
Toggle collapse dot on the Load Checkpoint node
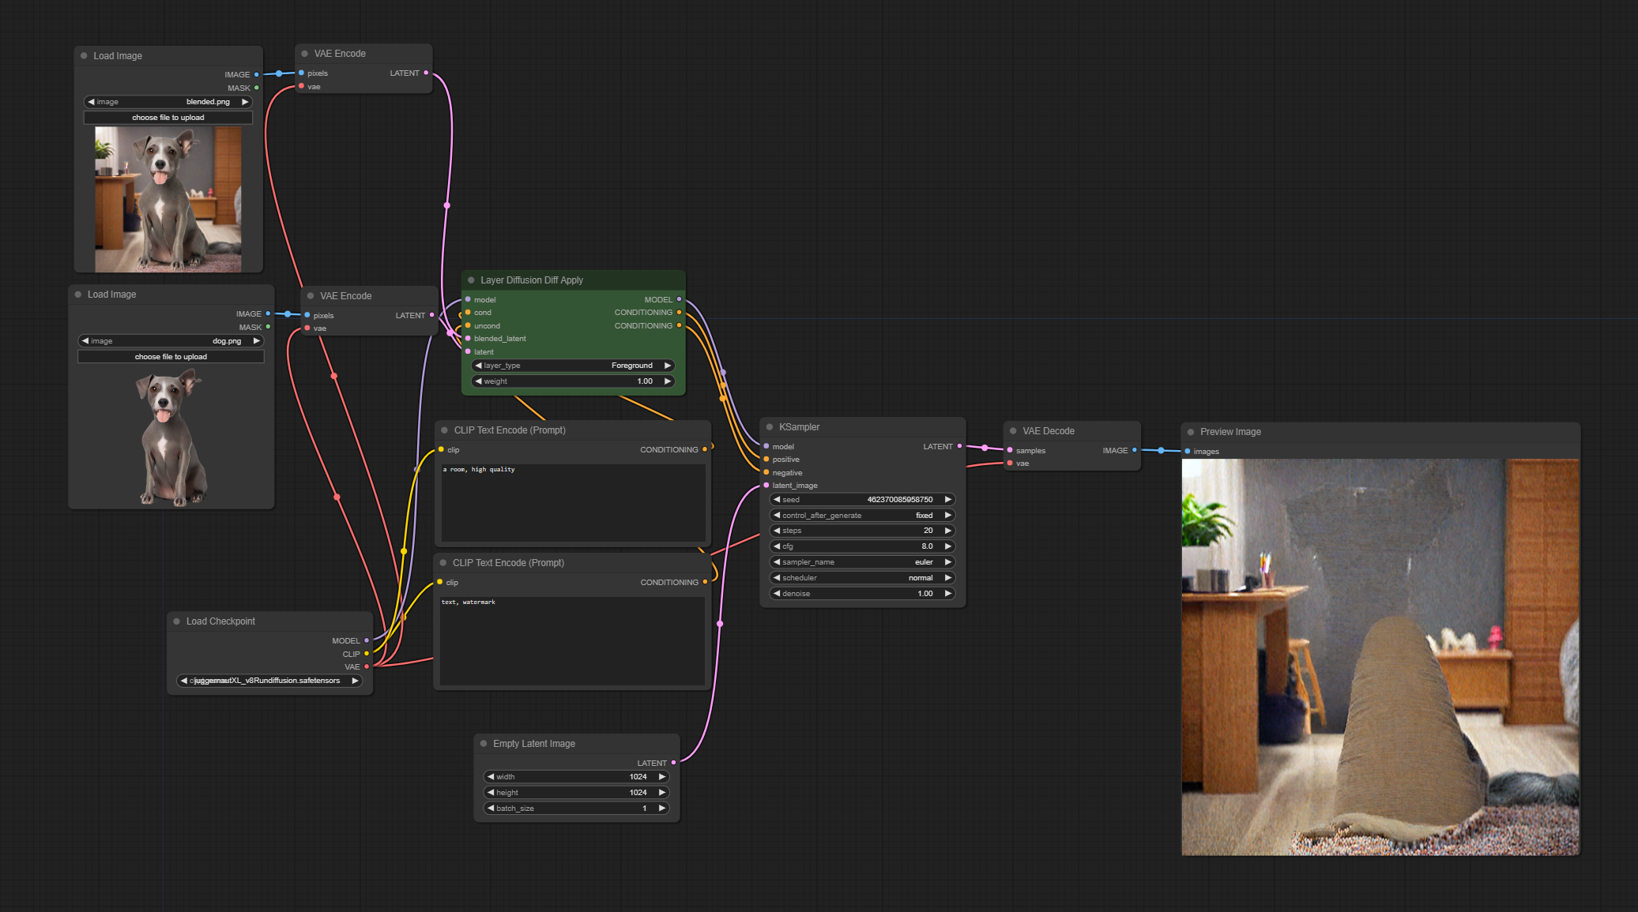[x=177, y=621]
